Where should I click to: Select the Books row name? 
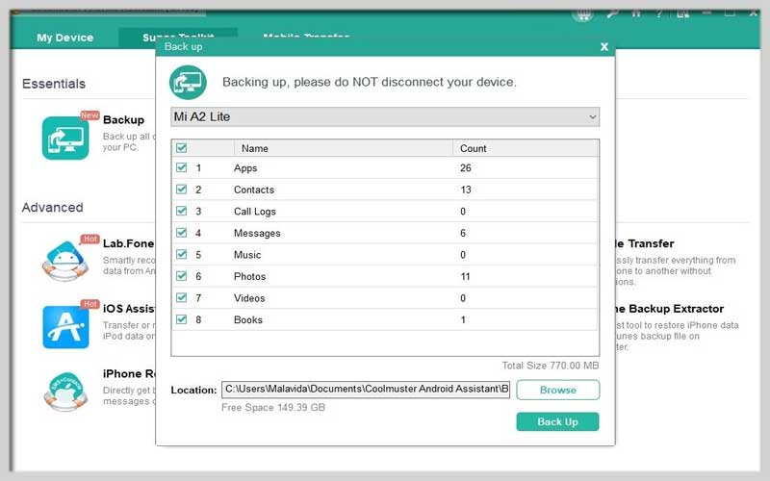(x=248, y=319)
